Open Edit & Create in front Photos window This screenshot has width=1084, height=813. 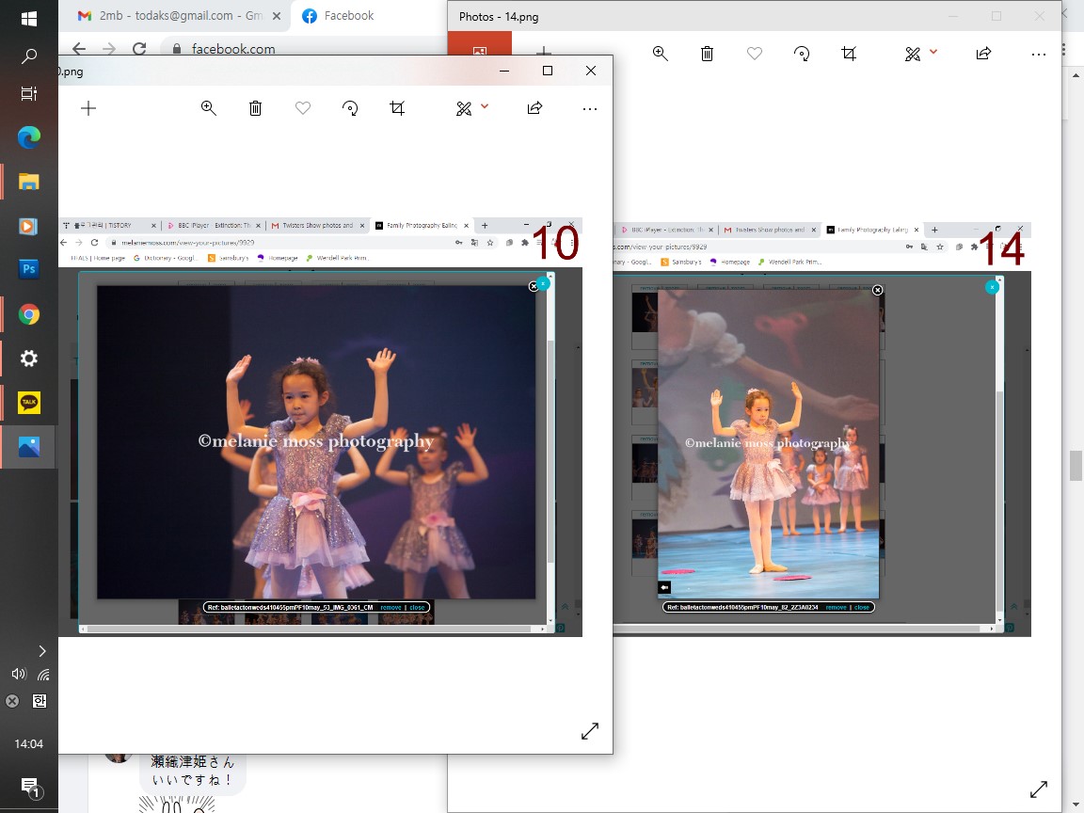pos(464,108)
